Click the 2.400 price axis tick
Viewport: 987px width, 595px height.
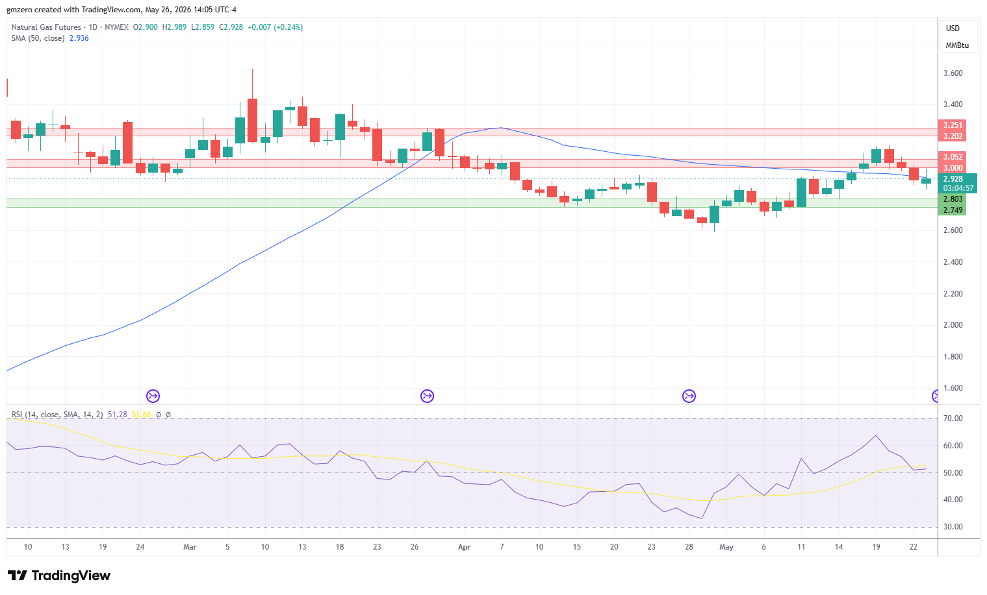point(953,262)
